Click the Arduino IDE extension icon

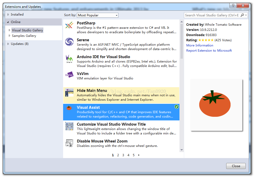pyautogui.click(x=69, y=59)
